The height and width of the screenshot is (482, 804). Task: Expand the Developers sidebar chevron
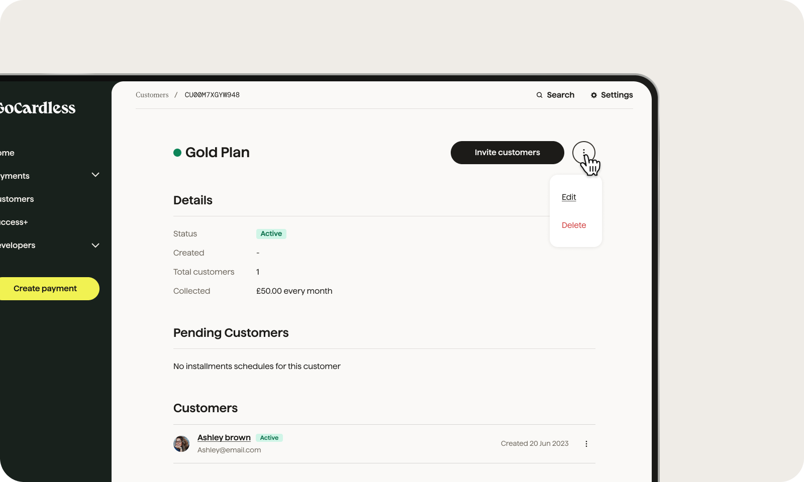coord(95,246)
